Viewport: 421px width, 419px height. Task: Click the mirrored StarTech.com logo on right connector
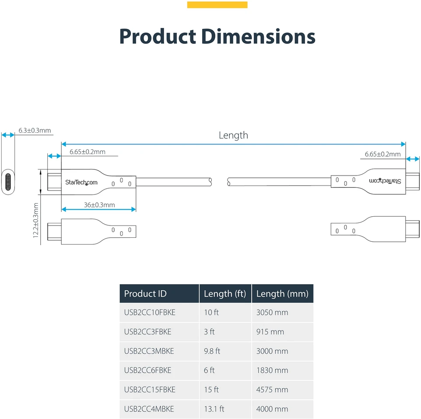[x=385, y=181]
